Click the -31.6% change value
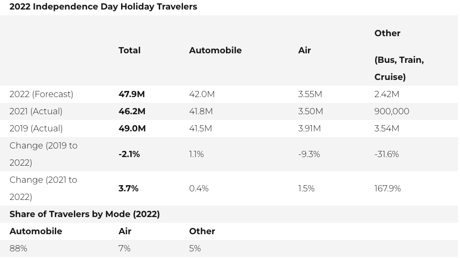Viewport: 460px width, 258px height. click(386, 154)
